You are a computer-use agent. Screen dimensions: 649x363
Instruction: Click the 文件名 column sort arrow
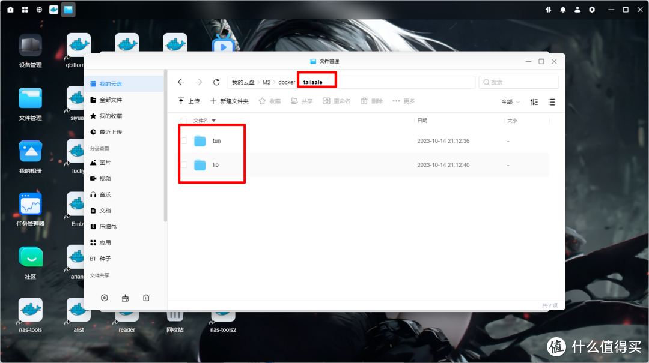coord(213,121)
